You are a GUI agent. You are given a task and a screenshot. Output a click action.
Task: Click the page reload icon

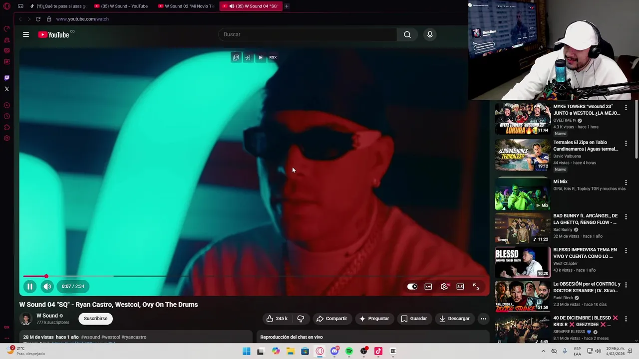38,19
